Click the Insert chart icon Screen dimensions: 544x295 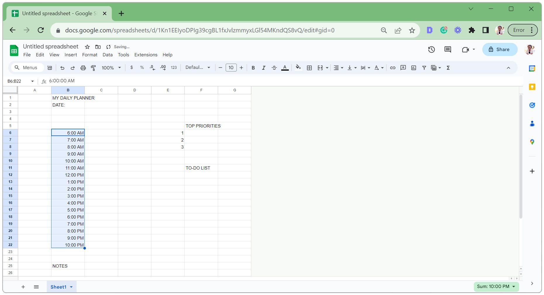[413, 68]
